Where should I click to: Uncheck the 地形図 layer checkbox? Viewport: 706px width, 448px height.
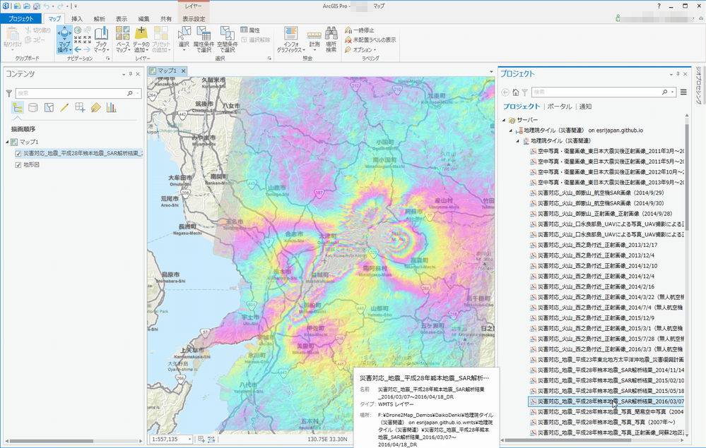tap(18, 165)
